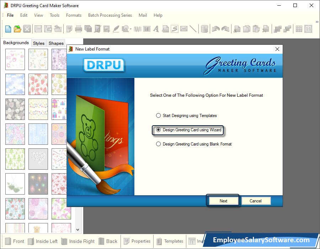Screen dimensions: 320x249
Task: Click the Redo arrow toolbar icon
Action: pos(225,29)
